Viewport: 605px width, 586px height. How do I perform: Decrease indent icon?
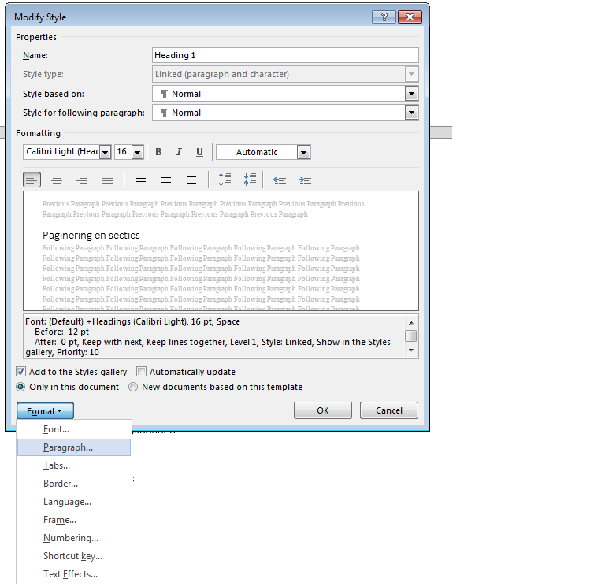click(280, 180)
